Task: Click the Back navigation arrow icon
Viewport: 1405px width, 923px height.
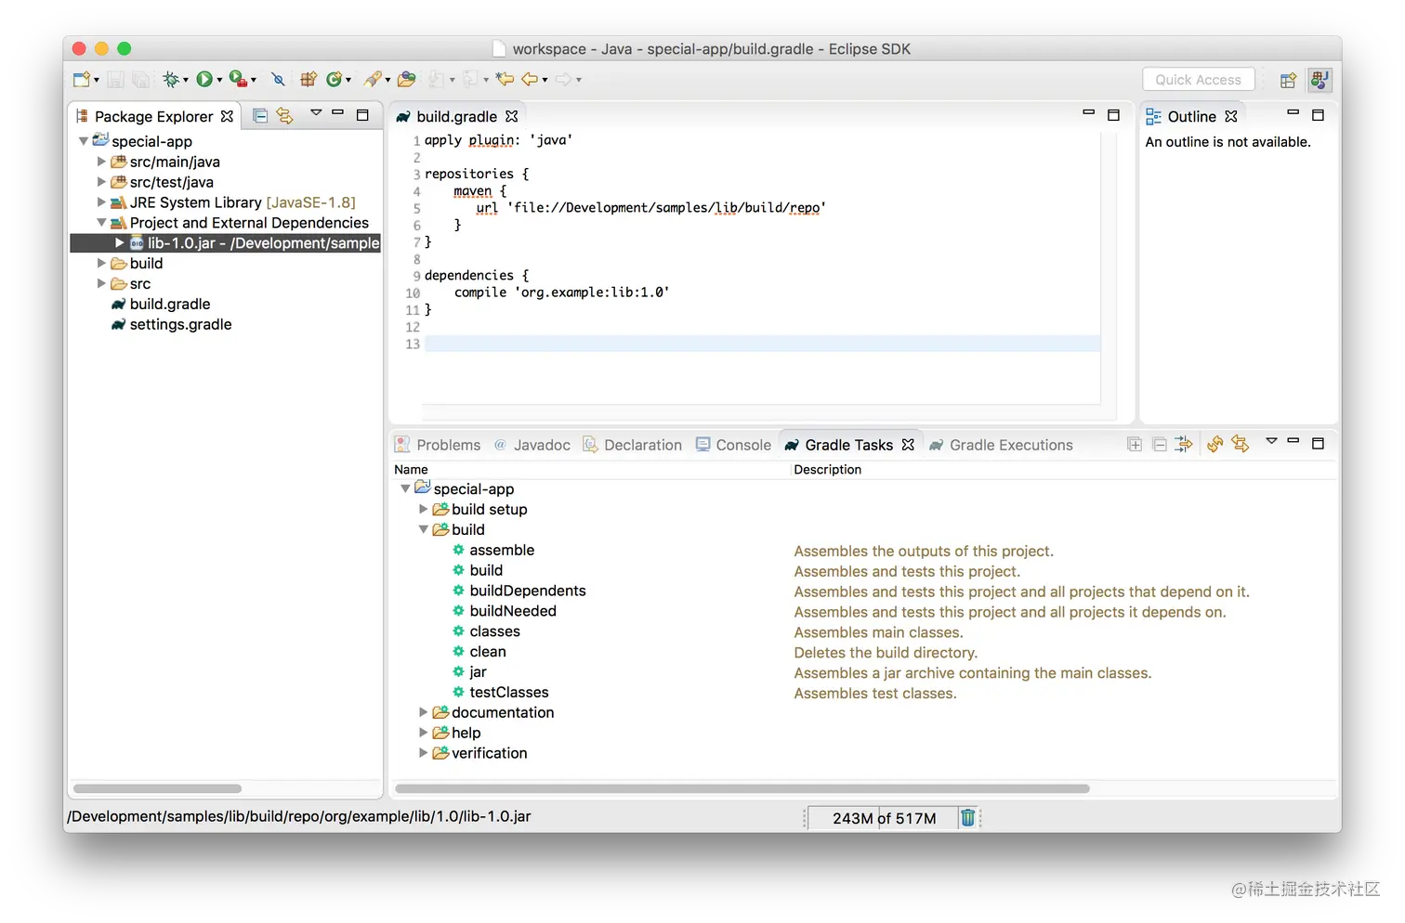Action: [x=530, y=79]
